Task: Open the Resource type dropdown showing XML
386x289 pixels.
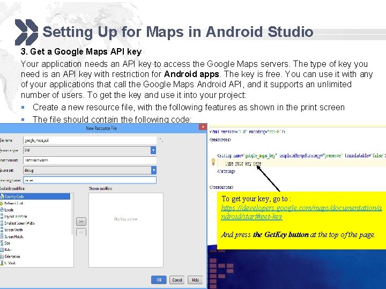Action: coord(90,150)
